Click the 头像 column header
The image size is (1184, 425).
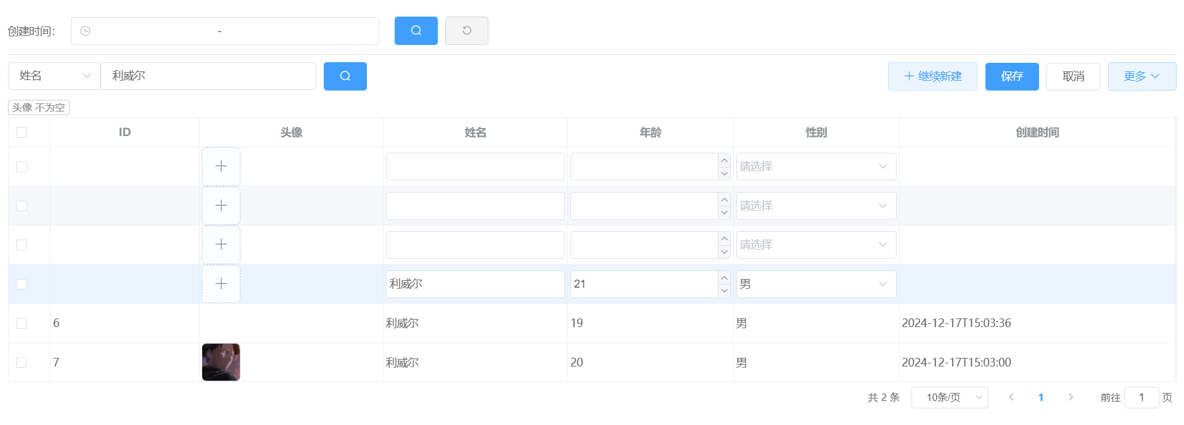(291, 132)
